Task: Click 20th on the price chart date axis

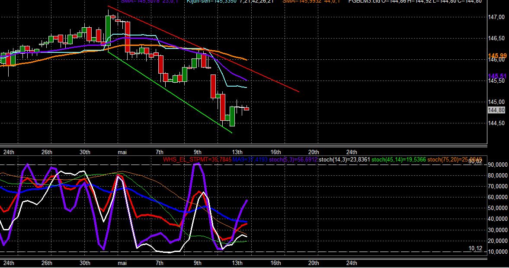Action: [314, 152]
